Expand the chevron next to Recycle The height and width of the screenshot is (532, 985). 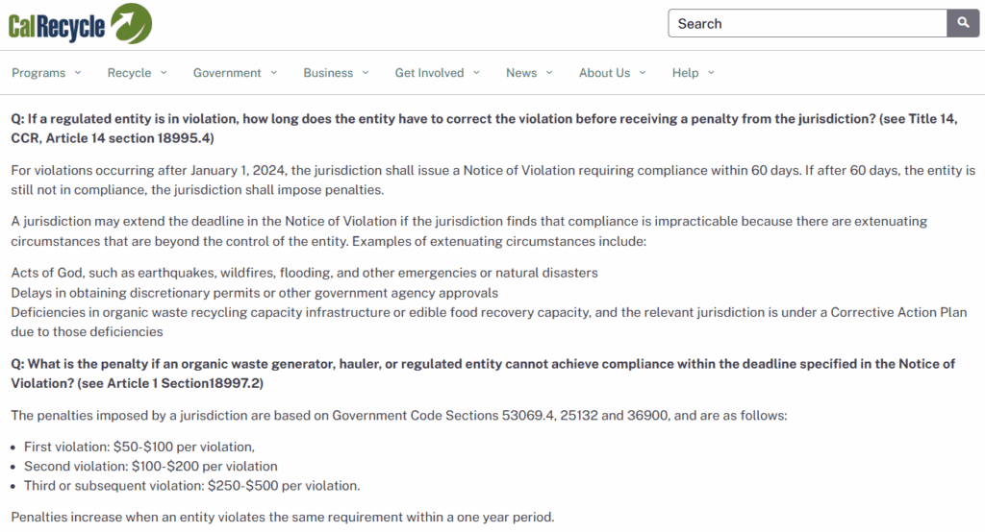tap(164, 73)
